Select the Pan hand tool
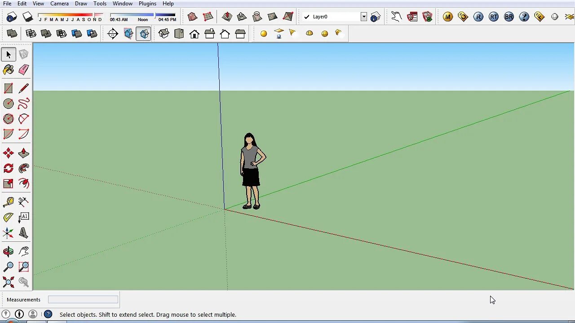 (x=24, y=252)
